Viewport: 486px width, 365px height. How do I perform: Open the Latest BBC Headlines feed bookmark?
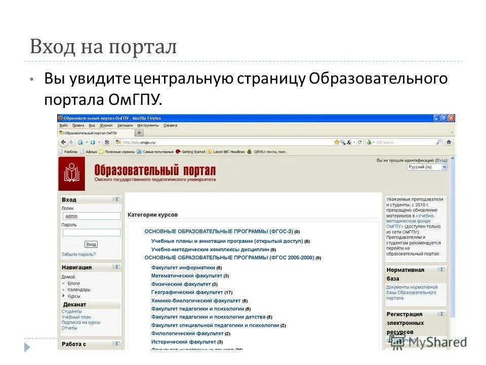coord(226,152)
